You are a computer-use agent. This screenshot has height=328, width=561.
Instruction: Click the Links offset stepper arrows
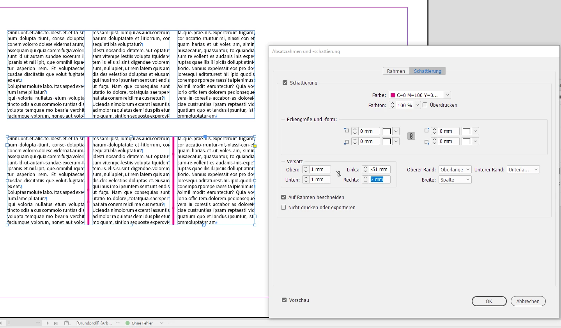[x=365, y=169]
